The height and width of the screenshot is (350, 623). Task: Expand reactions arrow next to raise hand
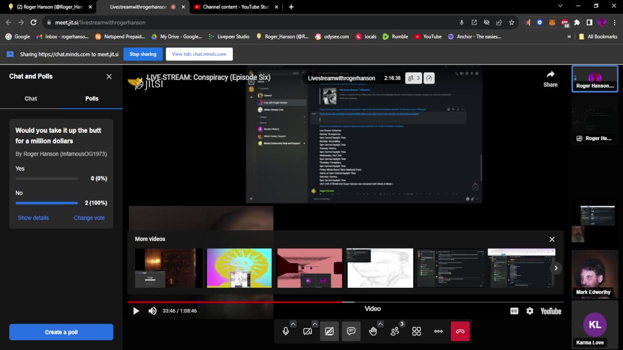click(x=380, y=324)
